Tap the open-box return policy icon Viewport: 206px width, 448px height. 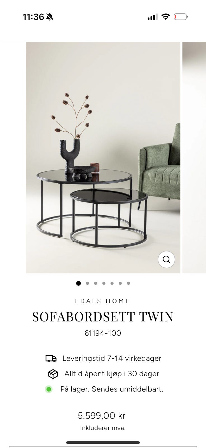pyautogui.click(x=53, y=374)
